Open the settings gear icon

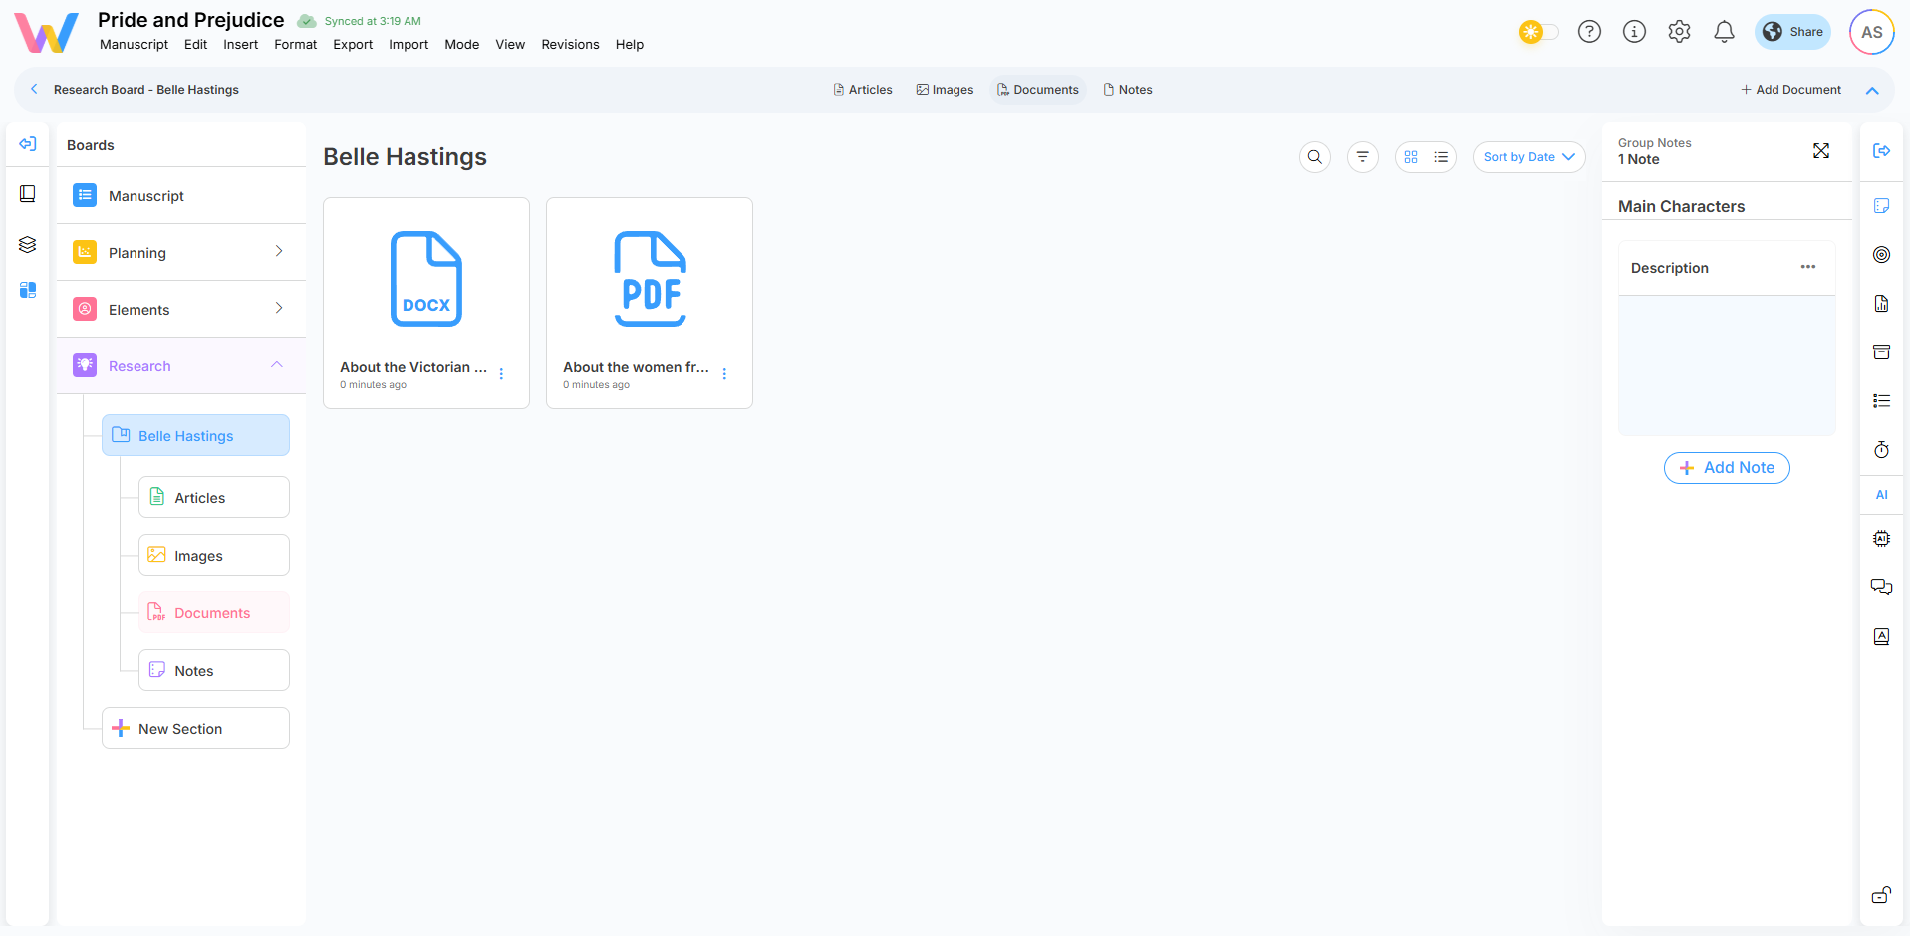tap(1679, 32)
